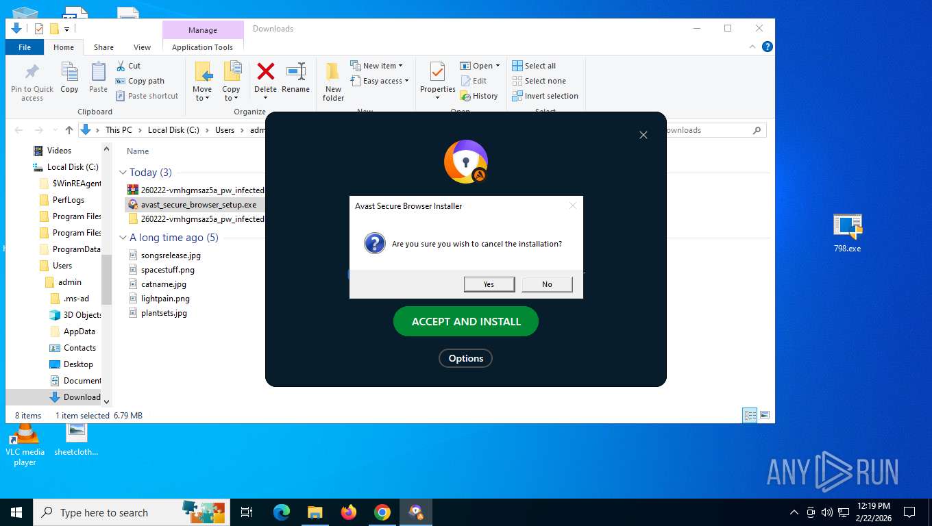Click the Manage contextual tab

pyautogui.click(x=203, y=30)
